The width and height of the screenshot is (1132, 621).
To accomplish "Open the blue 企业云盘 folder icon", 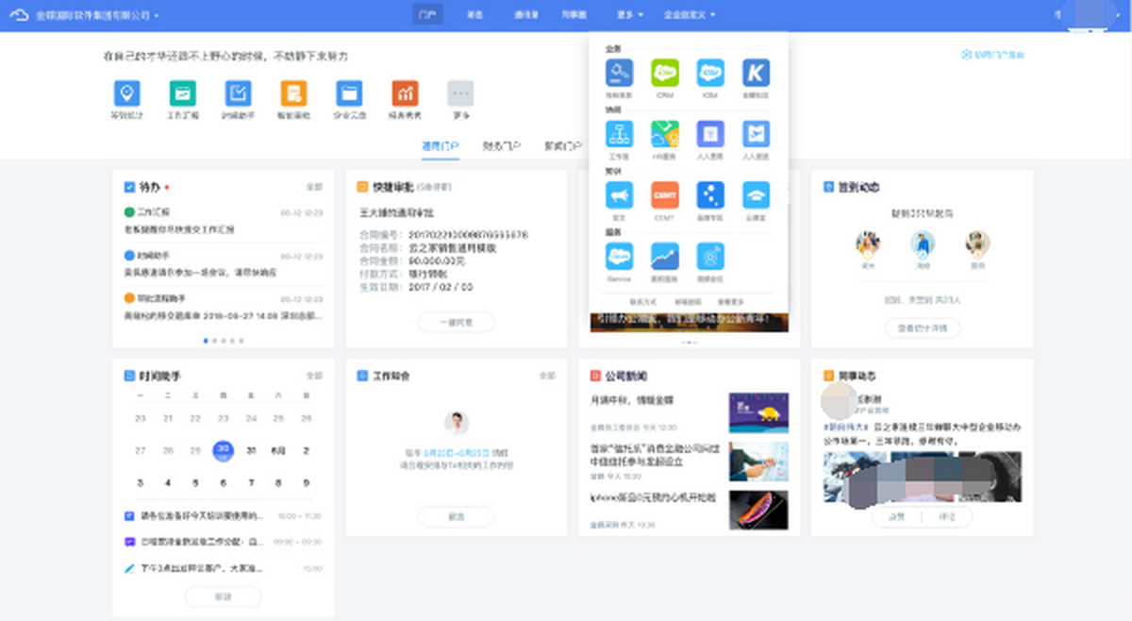I will [x=349, y=93].
